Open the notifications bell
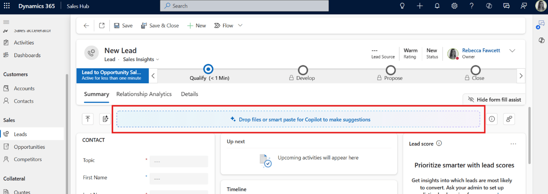Viewport: 548px width, 194px height. [x=437, y=6]
